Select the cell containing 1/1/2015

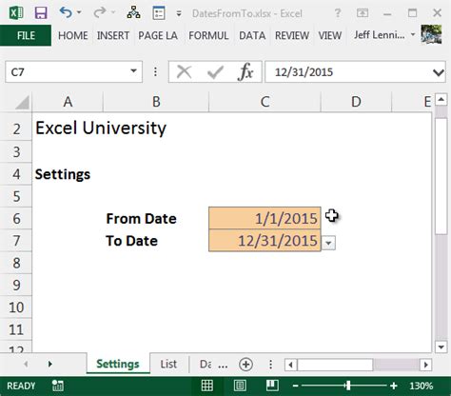pyautogui.click(x=265, y=218)
